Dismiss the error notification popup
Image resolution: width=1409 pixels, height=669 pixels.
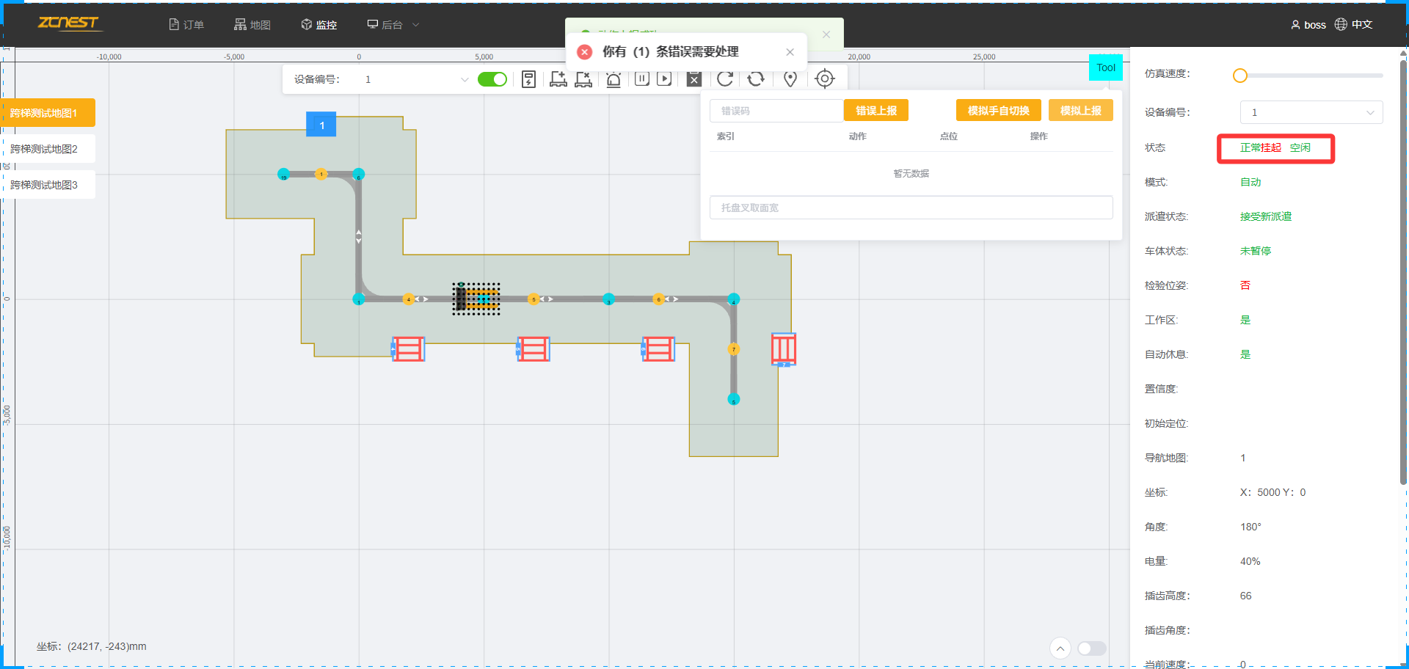click(x=790, y=52)
